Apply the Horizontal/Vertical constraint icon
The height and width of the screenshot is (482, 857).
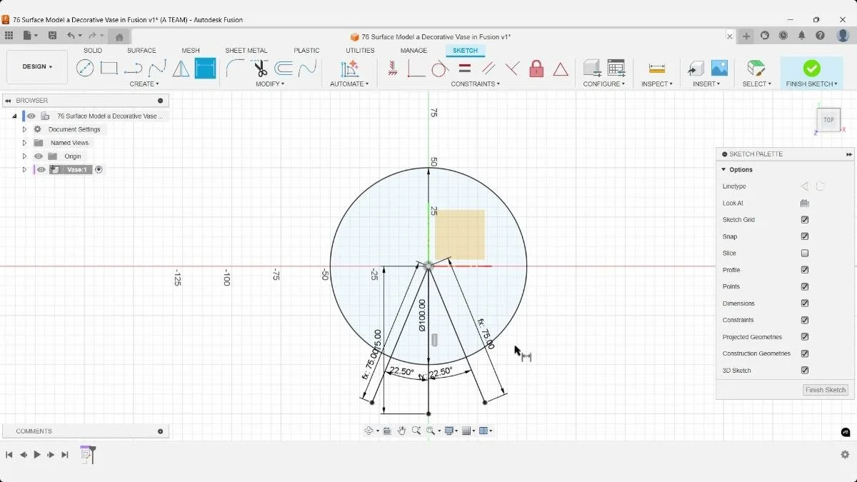pyautogui.click(x=392, y=69)
